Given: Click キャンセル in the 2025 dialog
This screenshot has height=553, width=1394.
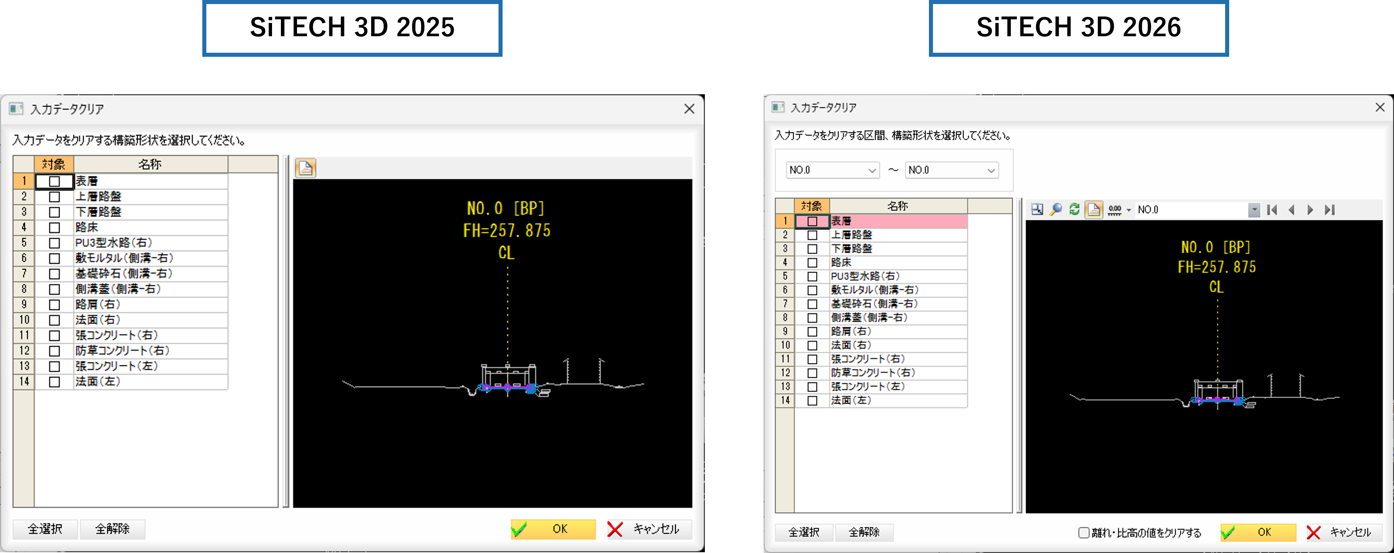Looking at the screenshot, I should coord(648,529).
